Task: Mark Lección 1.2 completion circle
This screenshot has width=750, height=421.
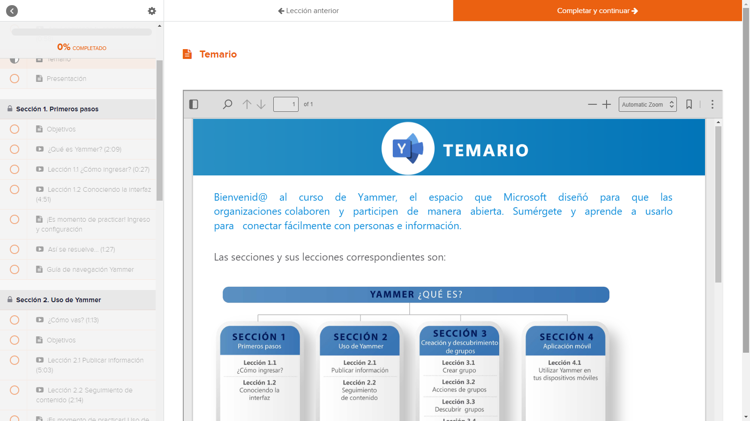Action: click(x=15, y=189)
